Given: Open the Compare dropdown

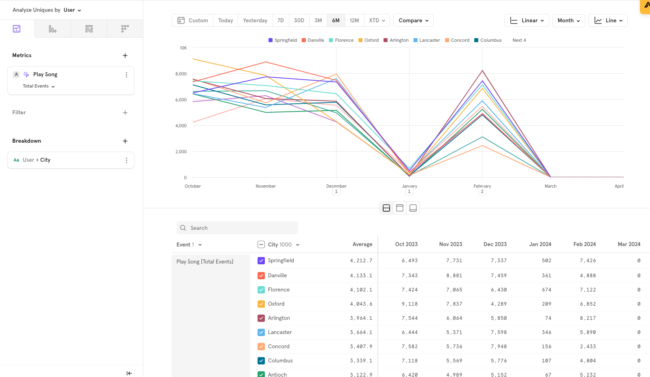Looking at the screenshot, I should pos(413,21).
